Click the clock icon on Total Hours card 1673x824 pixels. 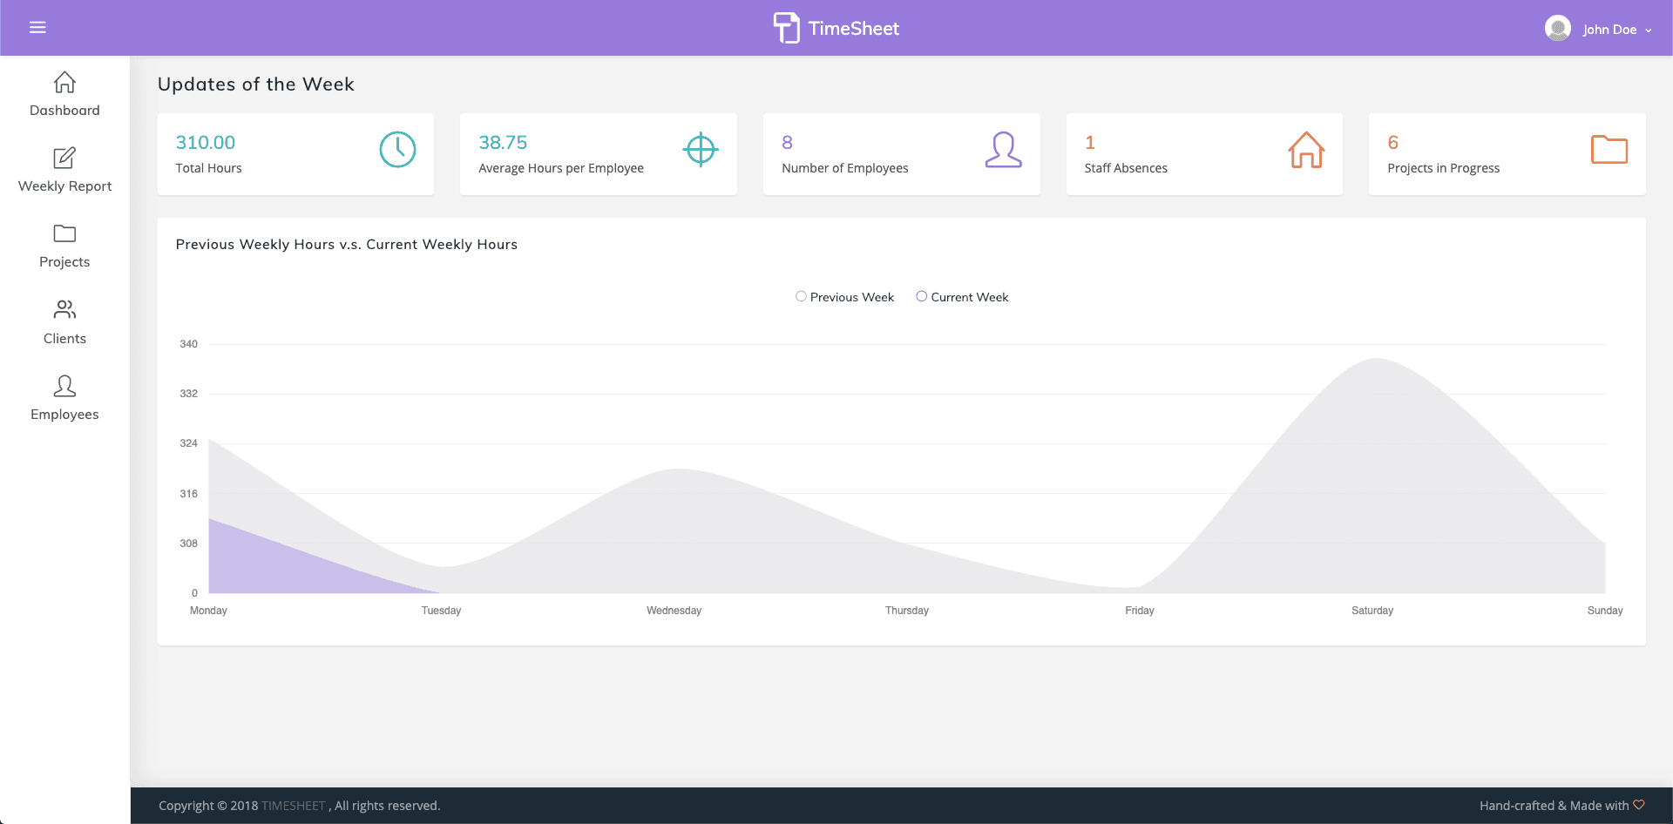click(397, 149)
